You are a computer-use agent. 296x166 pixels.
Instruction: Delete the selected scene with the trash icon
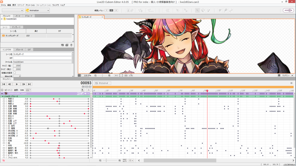pos(71,45)
